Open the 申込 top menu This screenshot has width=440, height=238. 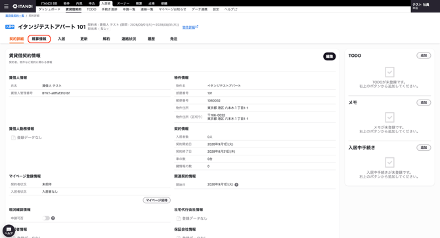(x=92, y=3)
